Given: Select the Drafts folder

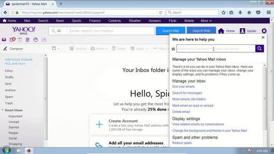Looking at the screenshot, I should pos(9,77).
